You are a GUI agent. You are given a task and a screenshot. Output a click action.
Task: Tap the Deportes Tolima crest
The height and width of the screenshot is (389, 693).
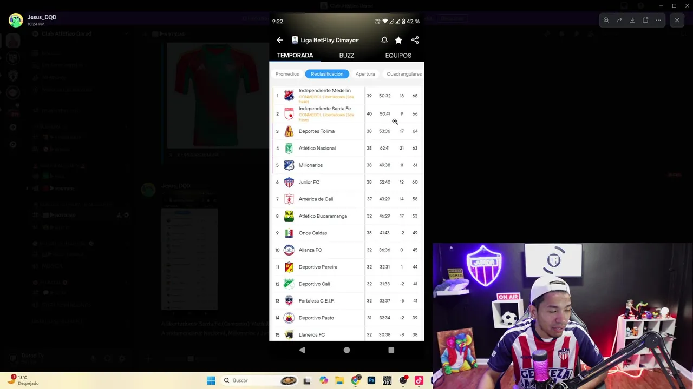289,131
